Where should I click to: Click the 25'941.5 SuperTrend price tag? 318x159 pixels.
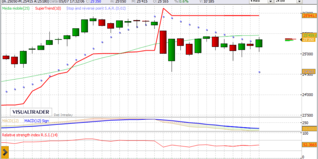tap(309, 16)
